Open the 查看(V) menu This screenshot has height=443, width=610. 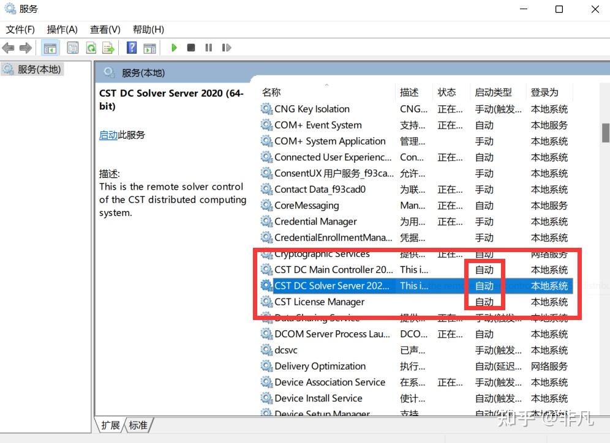104,29
